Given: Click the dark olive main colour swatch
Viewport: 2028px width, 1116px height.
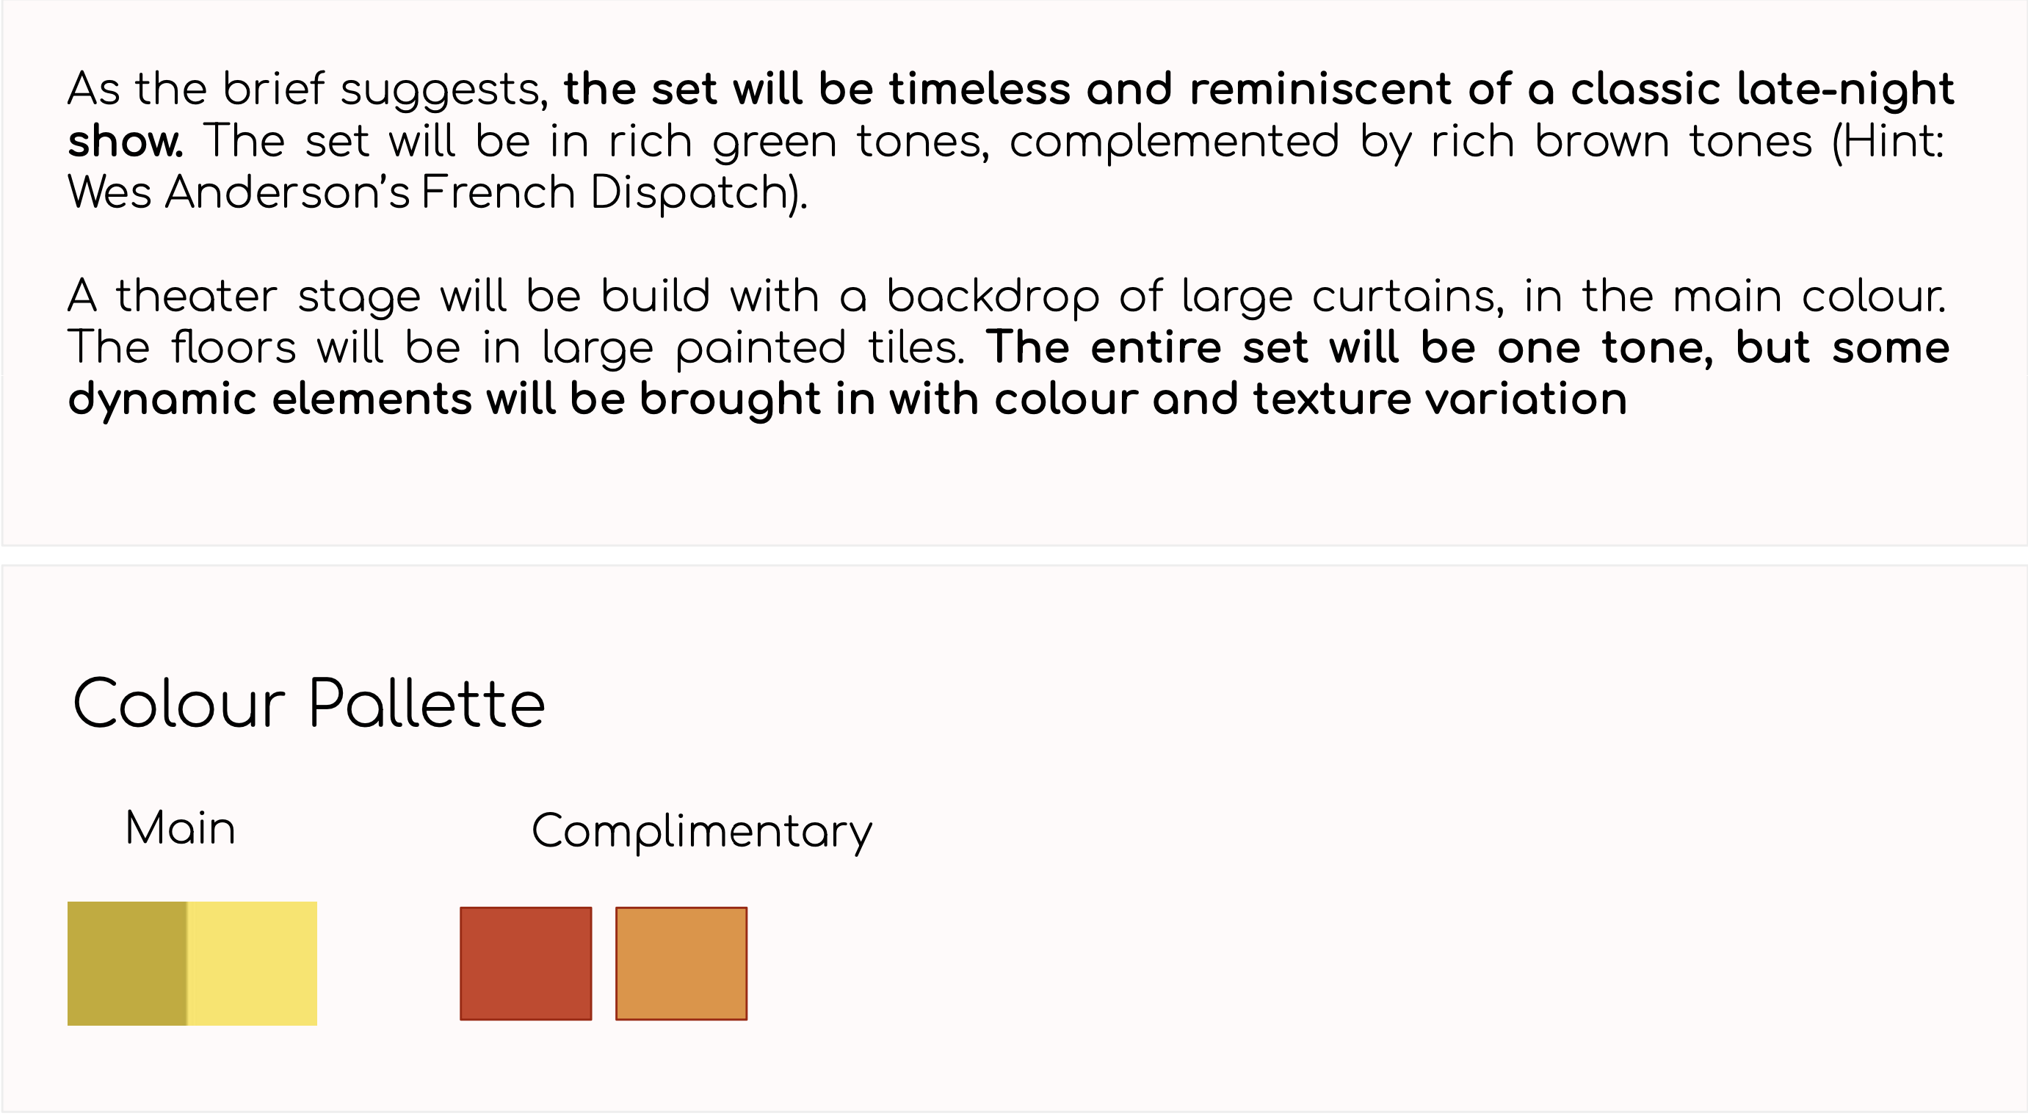Looking at the screenshot, I should [128, 963].
